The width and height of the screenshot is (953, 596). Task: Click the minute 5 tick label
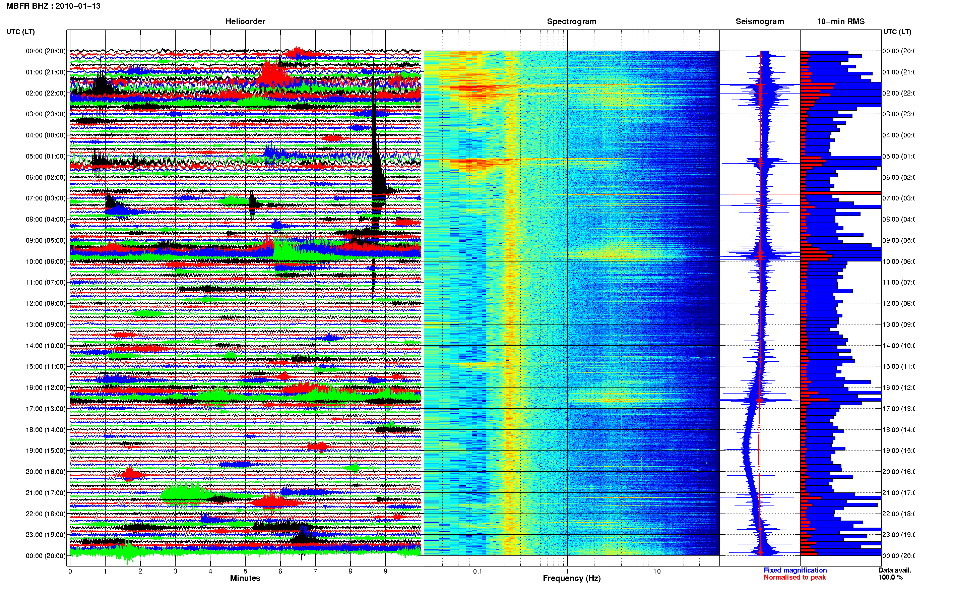pyautogui.click(x=245, y=571)
